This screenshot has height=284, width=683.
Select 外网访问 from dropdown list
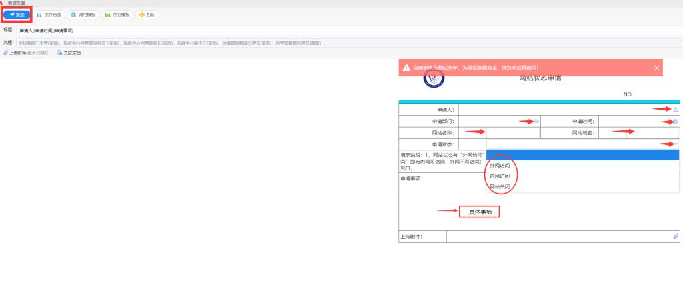coord(500,165)
